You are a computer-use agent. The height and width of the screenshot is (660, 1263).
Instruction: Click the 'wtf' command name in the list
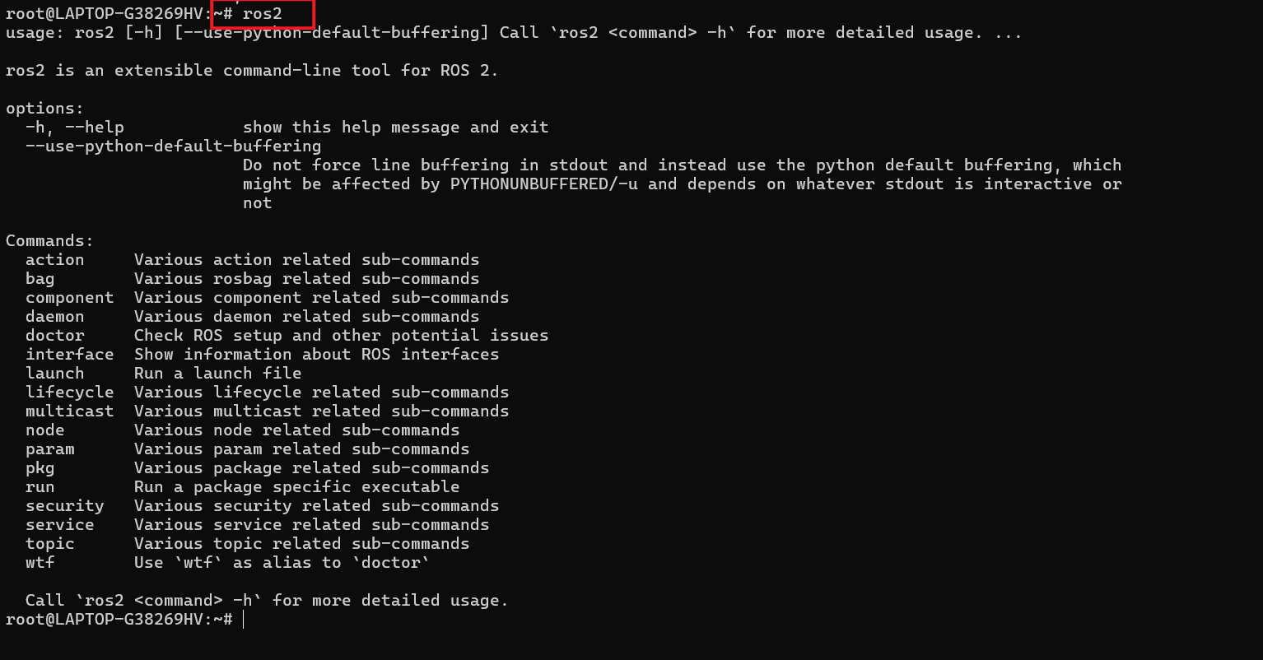click(x=40, y=562)
